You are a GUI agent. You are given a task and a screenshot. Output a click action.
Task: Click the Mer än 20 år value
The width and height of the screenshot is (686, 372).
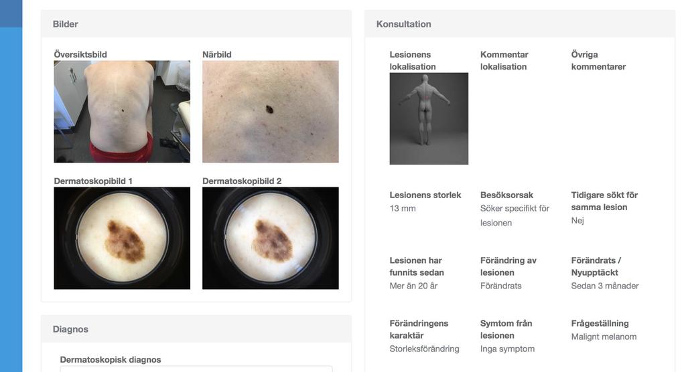[x=413, y=286]
